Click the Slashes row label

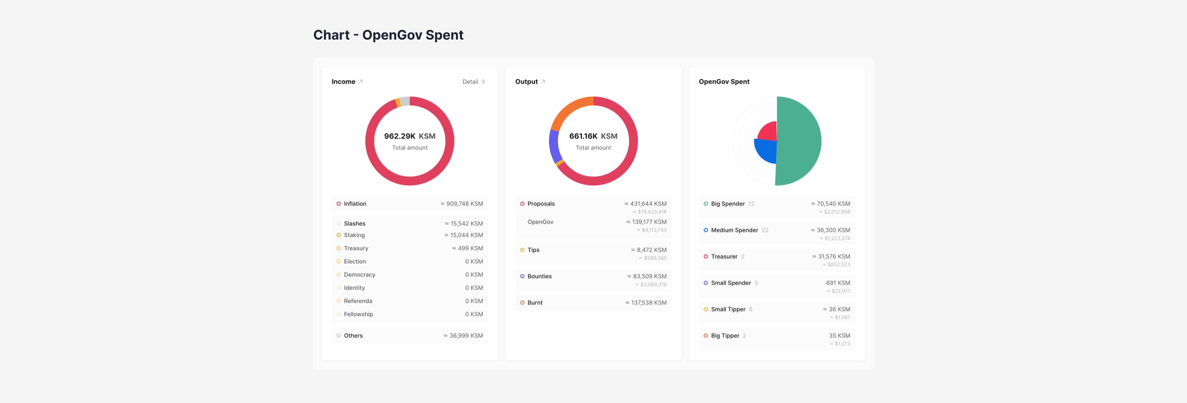click(354, 223)
